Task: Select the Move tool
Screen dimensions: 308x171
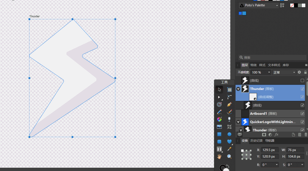Action: point(219,89)
